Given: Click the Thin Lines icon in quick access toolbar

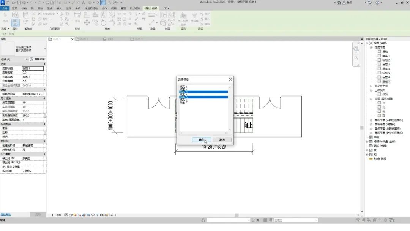Looking at the screenshot, I should (103, 3).
